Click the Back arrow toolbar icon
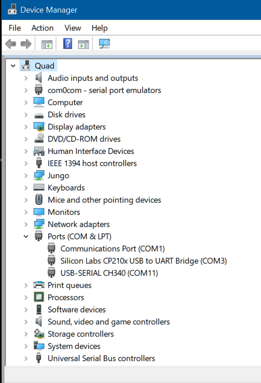The width and height of the screenshot is (261, 383). click(10, 44)
